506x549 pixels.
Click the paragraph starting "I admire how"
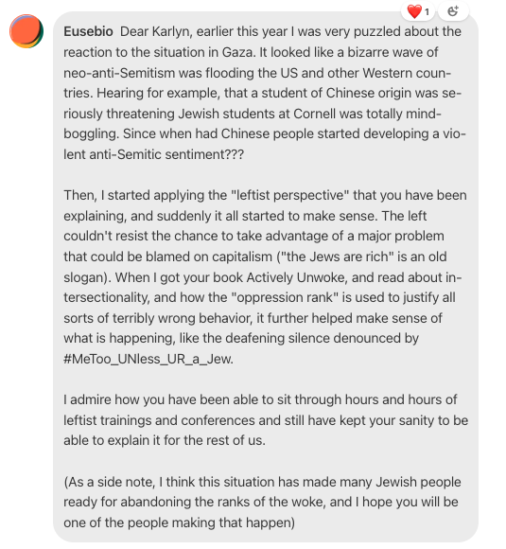(x=266, y=420)
